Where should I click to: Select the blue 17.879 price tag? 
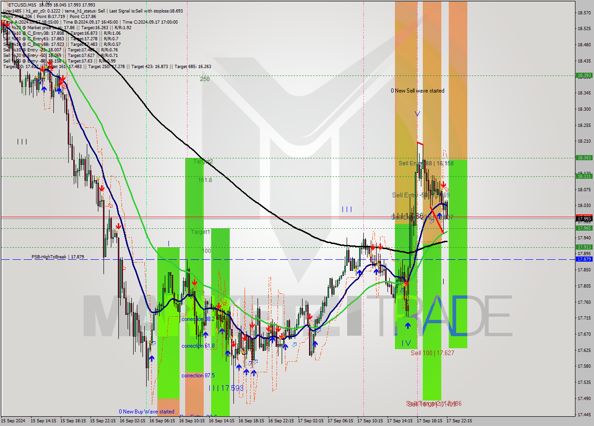click(584, 259)
